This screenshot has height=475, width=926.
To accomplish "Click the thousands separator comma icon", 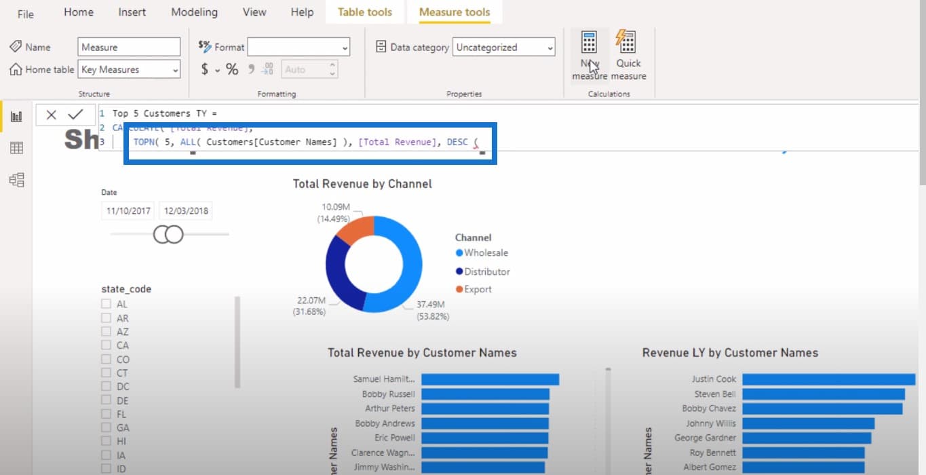I will 251,69.
